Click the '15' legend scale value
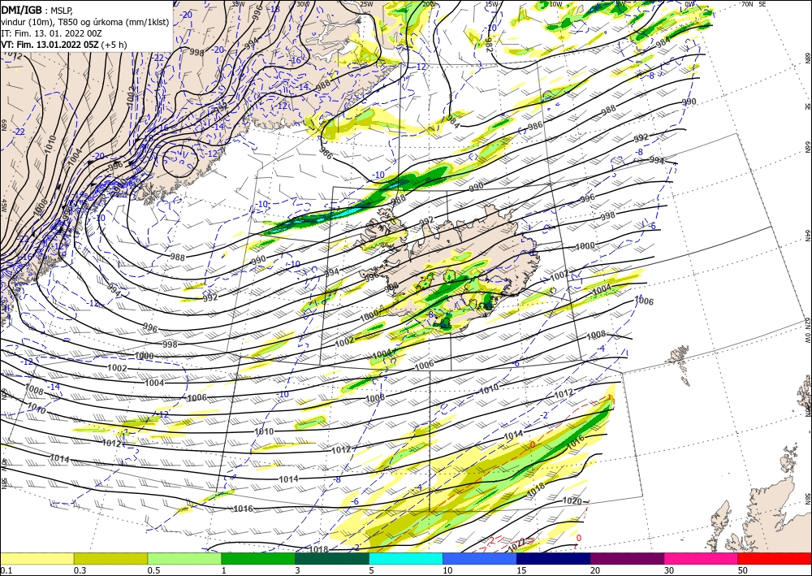Viewport: 812px width, 576px height. coord(521,570)
